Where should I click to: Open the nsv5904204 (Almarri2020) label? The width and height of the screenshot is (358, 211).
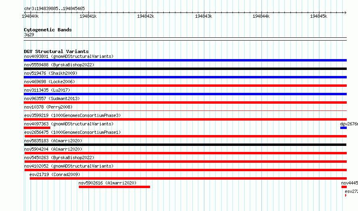(x=53, y=149)
